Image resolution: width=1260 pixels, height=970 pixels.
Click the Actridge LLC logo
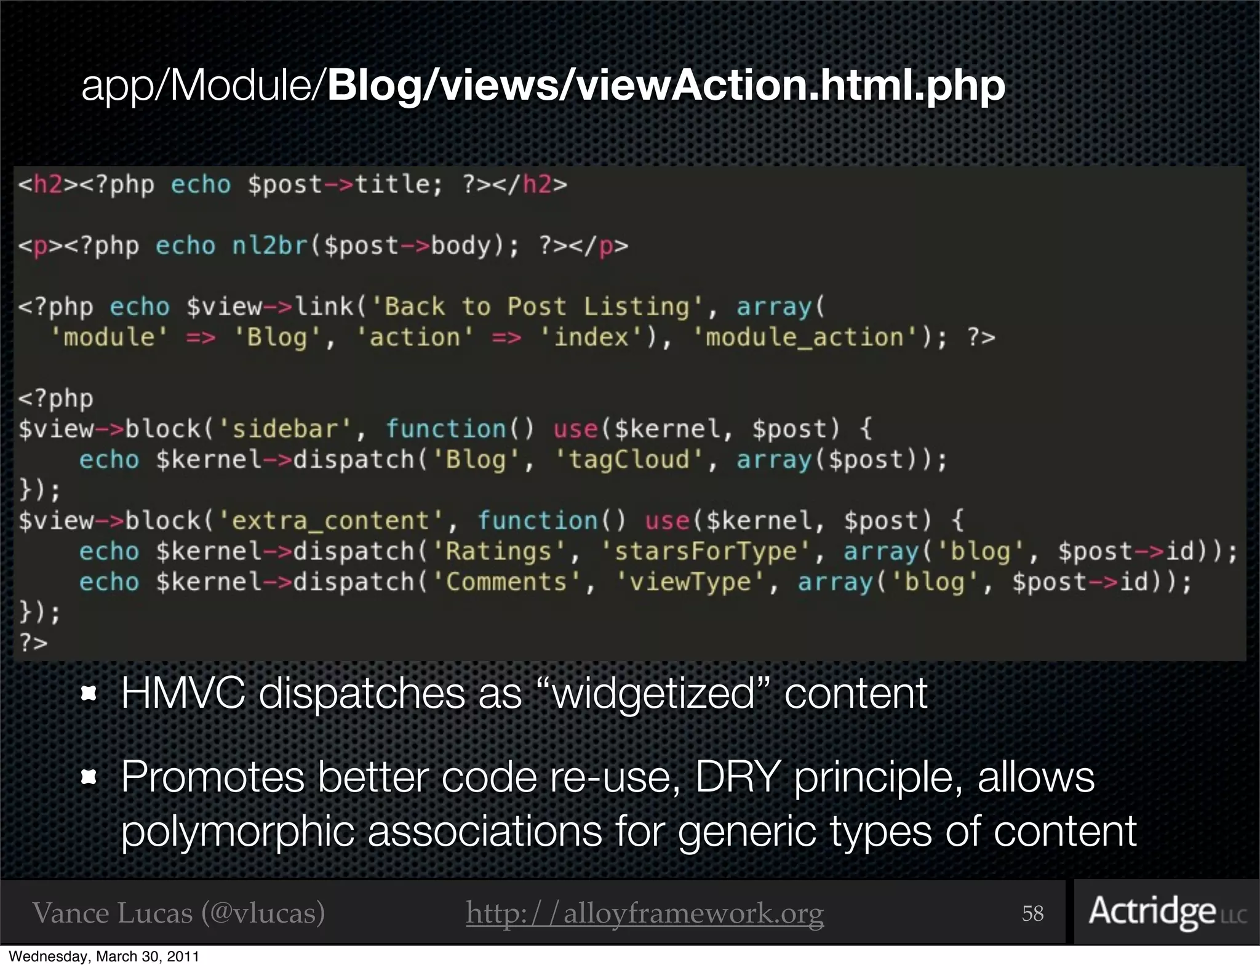[1166, 912]
